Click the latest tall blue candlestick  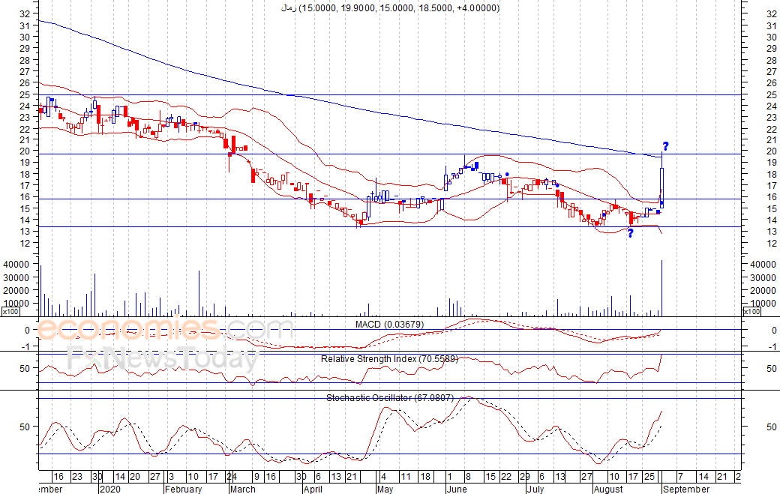661,184
